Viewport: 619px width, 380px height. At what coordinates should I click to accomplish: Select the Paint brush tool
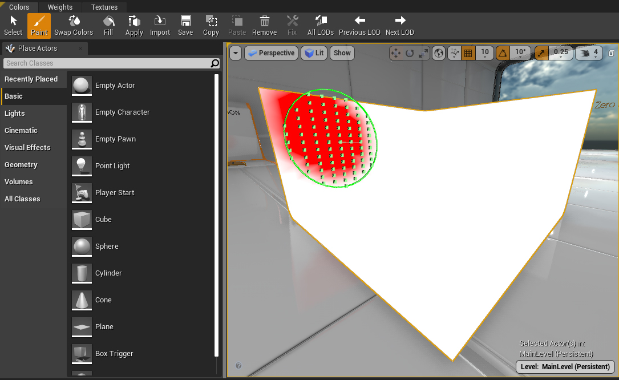(x=39, y=26)
